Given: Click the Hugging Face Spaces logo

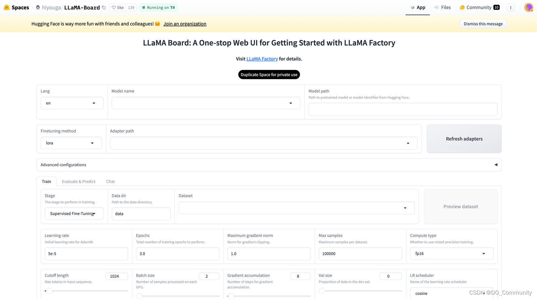Looking at the screenshot, I should 16,7.
